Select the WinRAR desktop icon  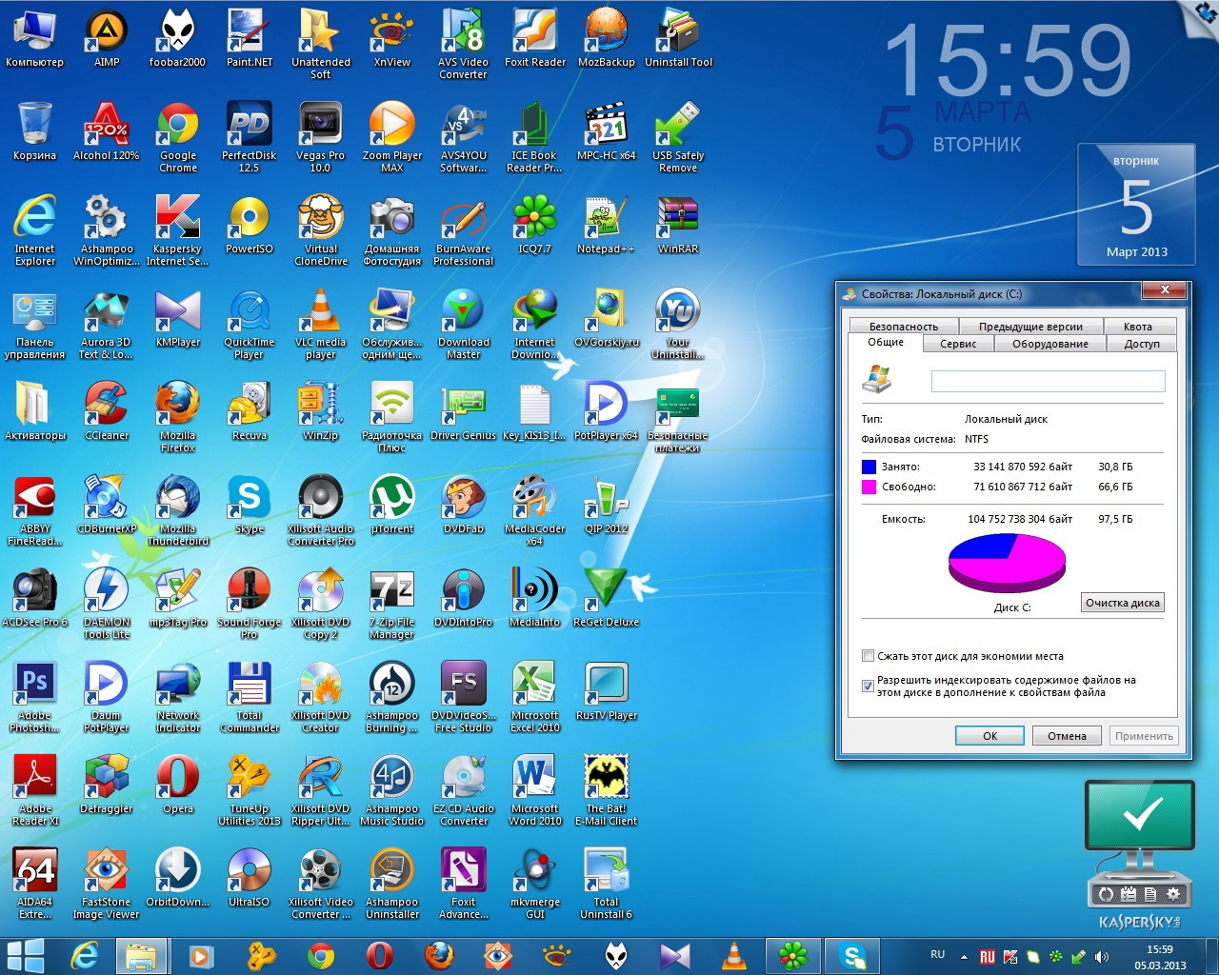click(677, 221)
